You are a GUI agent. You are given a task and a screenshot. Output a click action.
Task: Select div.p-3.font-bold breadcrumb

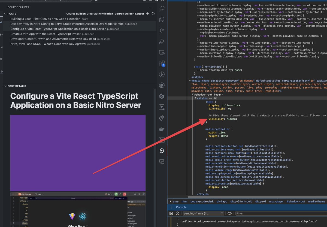[x=241, y=201]
